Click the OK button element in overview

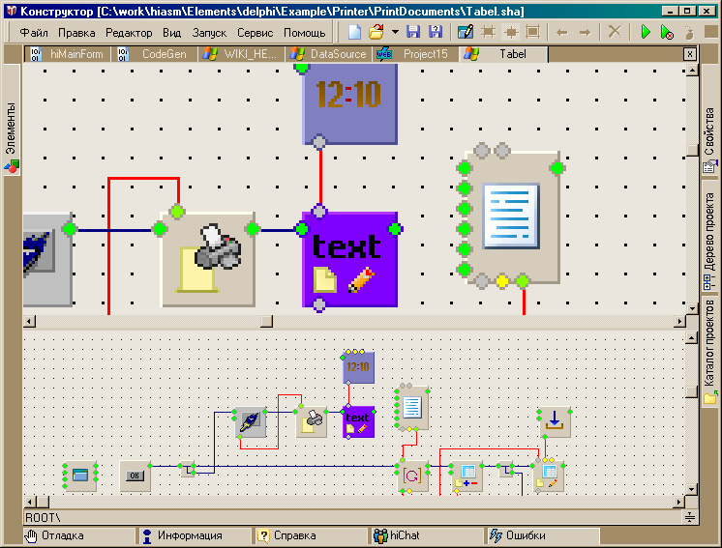pyautogui.click(x=135, y=476)
